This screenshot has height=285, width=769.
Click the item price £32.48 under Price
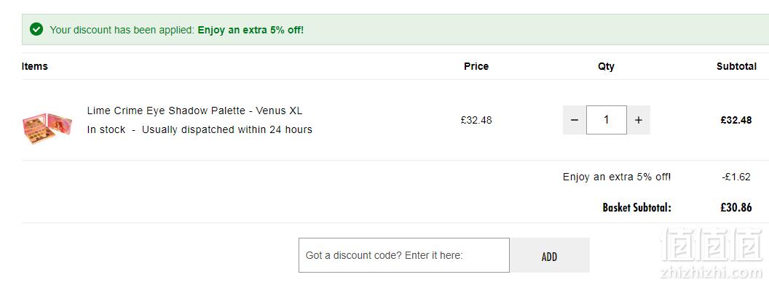[476, 120]
